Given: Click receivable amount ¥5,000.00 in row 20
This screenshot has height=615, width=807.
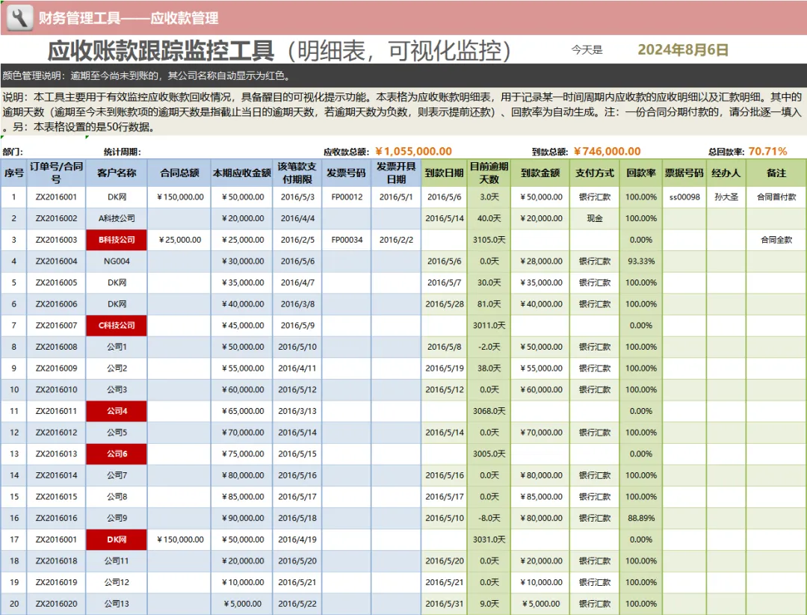Looking at the screenshot, I should pos(242,604).
